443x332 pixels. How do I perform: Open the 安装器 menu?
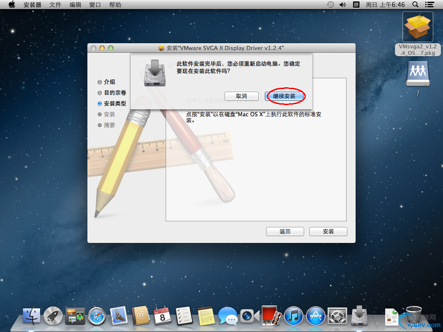coord(32,5)
